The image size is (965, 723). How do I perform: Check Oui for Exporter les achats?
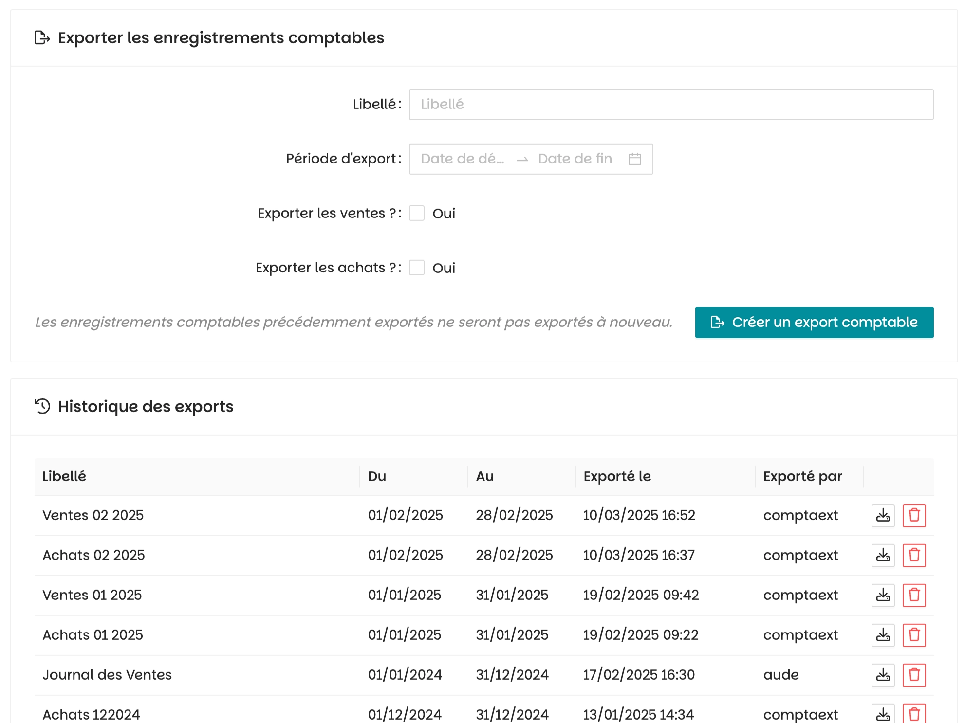417,268
